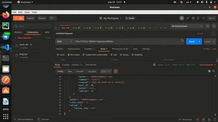Open the My Workspace dropdown
The height and width of the screenshot is (122, 218).
pyautogui.click(x=110, y=18)
